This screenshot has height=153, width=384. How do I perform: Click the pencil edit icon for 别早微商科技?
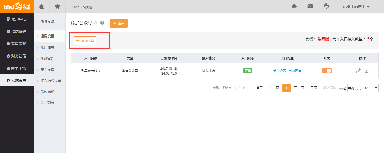point(358,71)
